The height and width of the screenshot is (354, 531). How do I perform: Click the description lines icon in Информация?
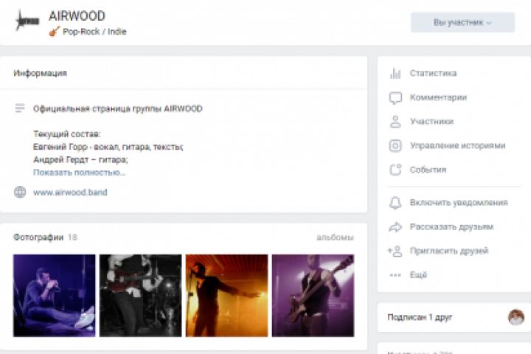tap(20, 108)
